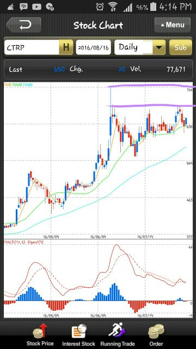
Task: Tap the Sub button
Action: point(180,47)
